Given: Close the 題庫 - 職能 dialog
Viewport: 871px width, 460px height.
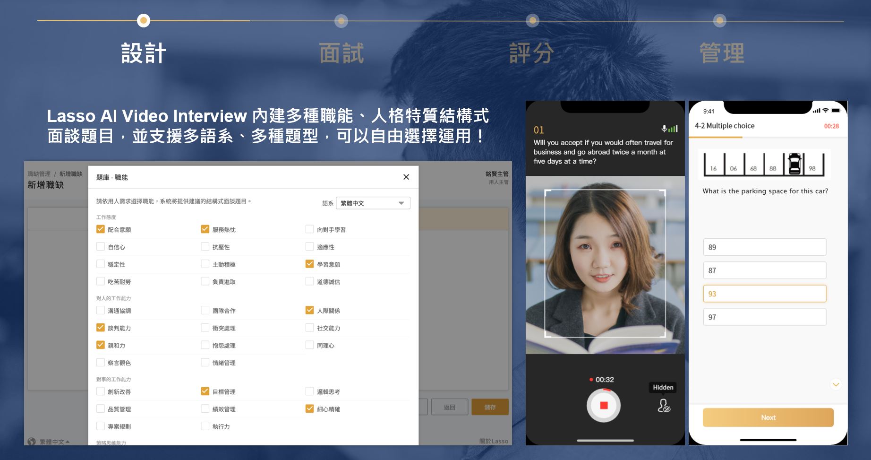Looking at the screenshot, I should (x=406, y=177).
